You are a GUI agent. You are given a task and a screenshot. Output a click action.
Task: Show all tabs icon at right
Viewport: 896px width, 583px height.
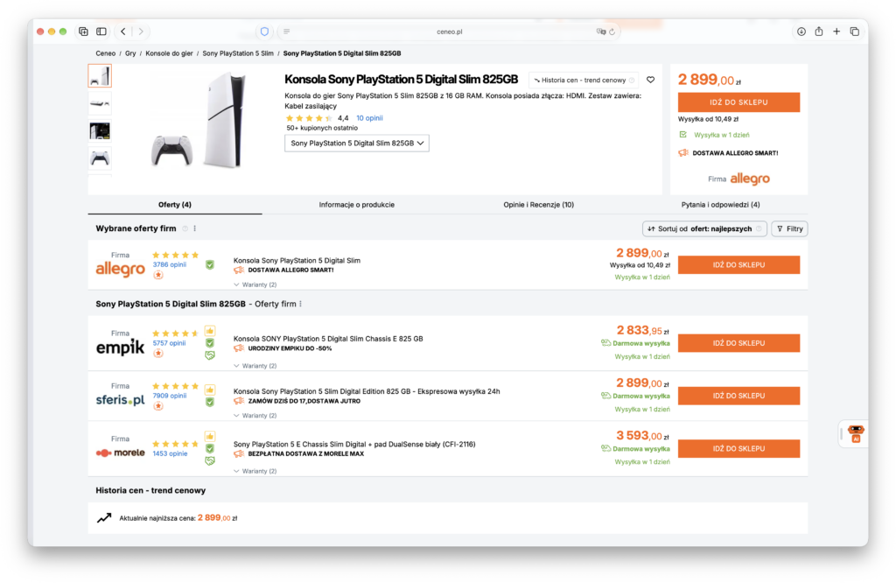tap(854, 32)
